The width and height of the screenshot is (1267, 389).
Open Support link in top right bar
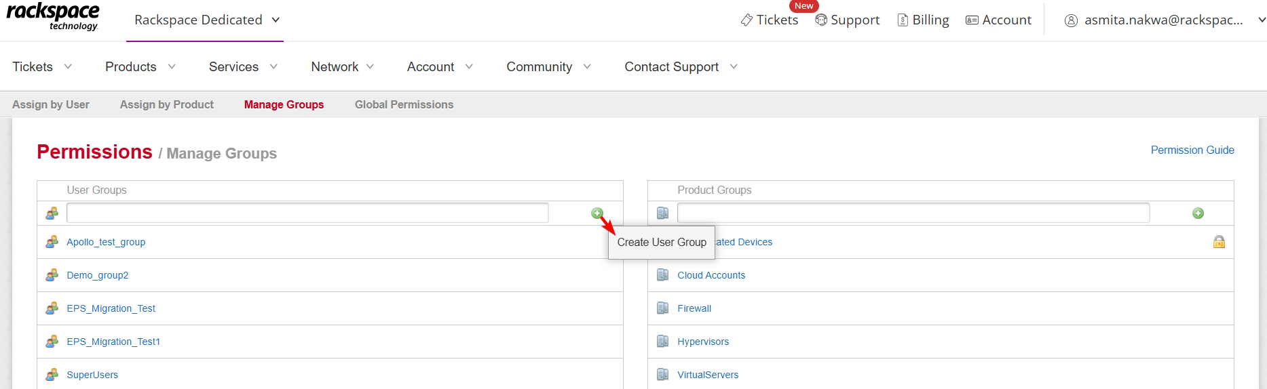coord(855,20)
